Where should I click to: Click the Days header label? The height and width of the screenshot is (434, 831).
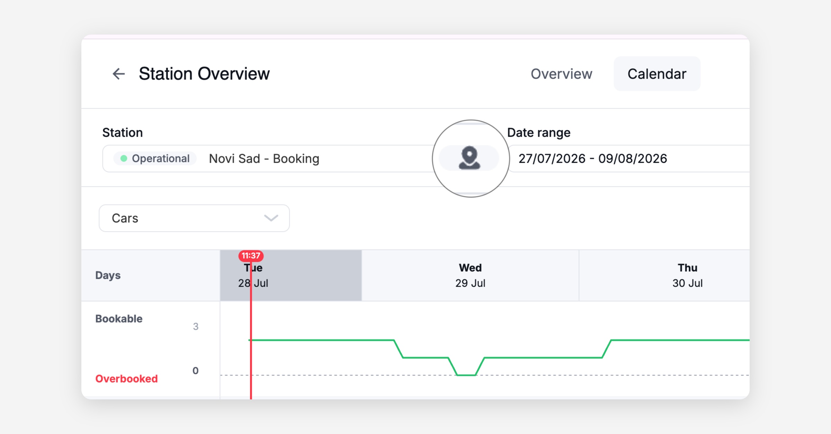108,275
